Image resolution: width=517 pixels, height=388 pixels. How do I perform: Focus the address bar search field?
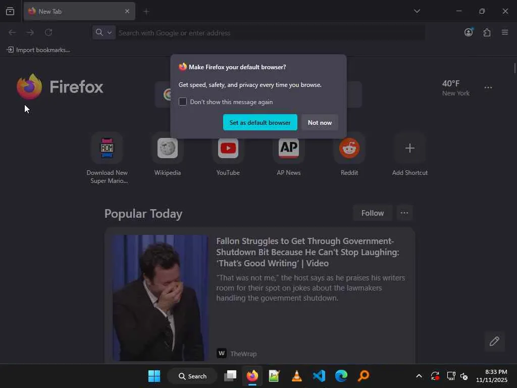(271, 33)
